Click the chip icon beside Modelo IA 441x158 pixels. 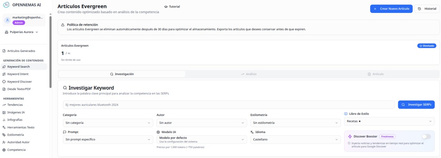[x=158, y=132]
